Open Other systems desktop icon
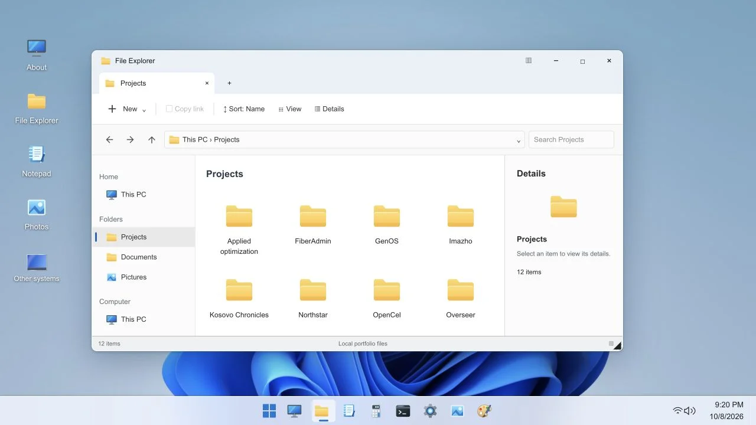756x425 pixels. click(x=37, y=267)
